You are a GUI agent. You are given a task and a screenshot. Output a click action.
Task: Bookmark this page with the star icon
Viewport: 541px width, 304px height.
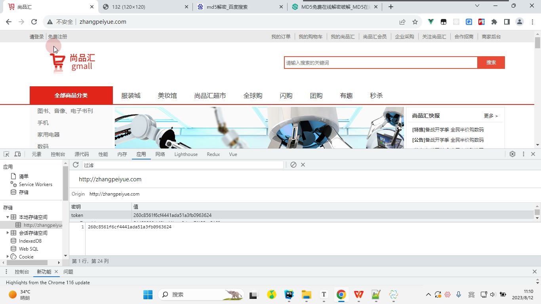tap(415, 22)
